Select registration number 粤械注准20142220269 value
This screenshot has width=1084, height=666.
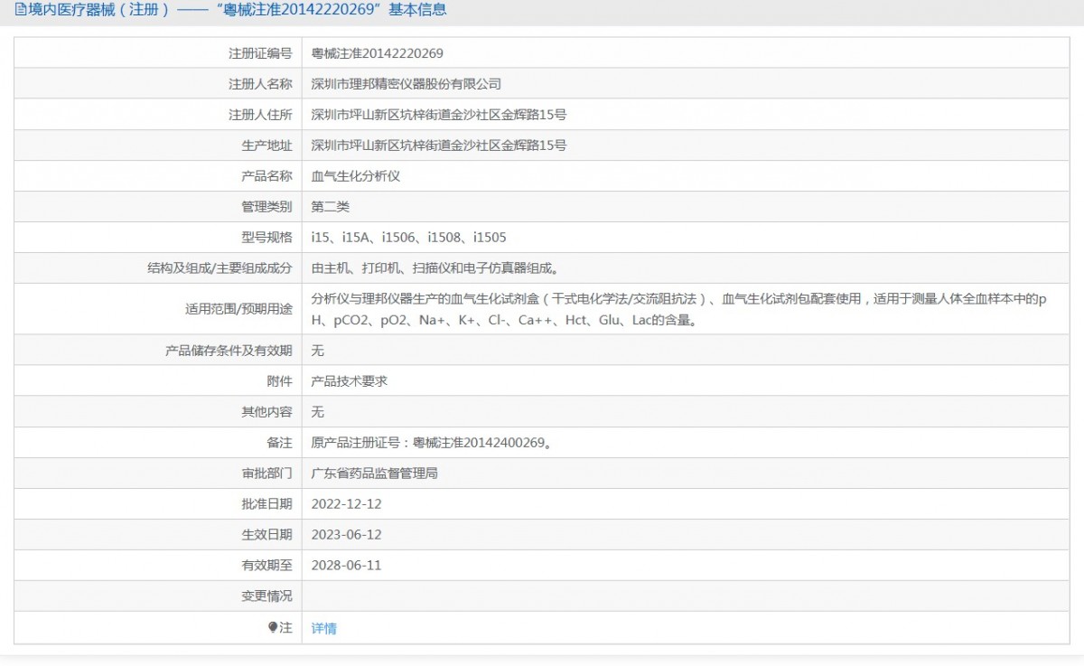pyautogui.click(x=377, y=53)
